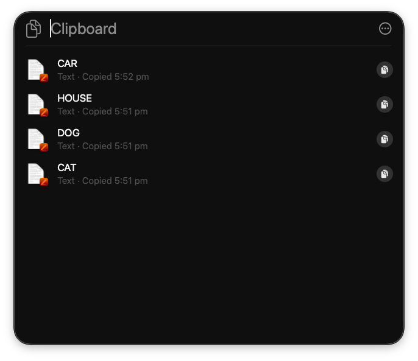Open the more options ellipsis menu
This screenshot has width=418, height=361.
385,29
